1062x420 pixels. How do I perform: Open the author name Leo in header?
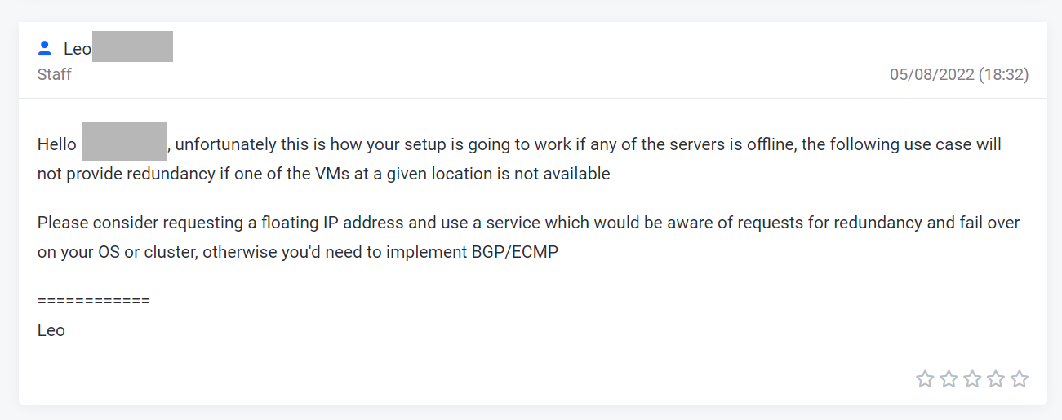[78, 49]
